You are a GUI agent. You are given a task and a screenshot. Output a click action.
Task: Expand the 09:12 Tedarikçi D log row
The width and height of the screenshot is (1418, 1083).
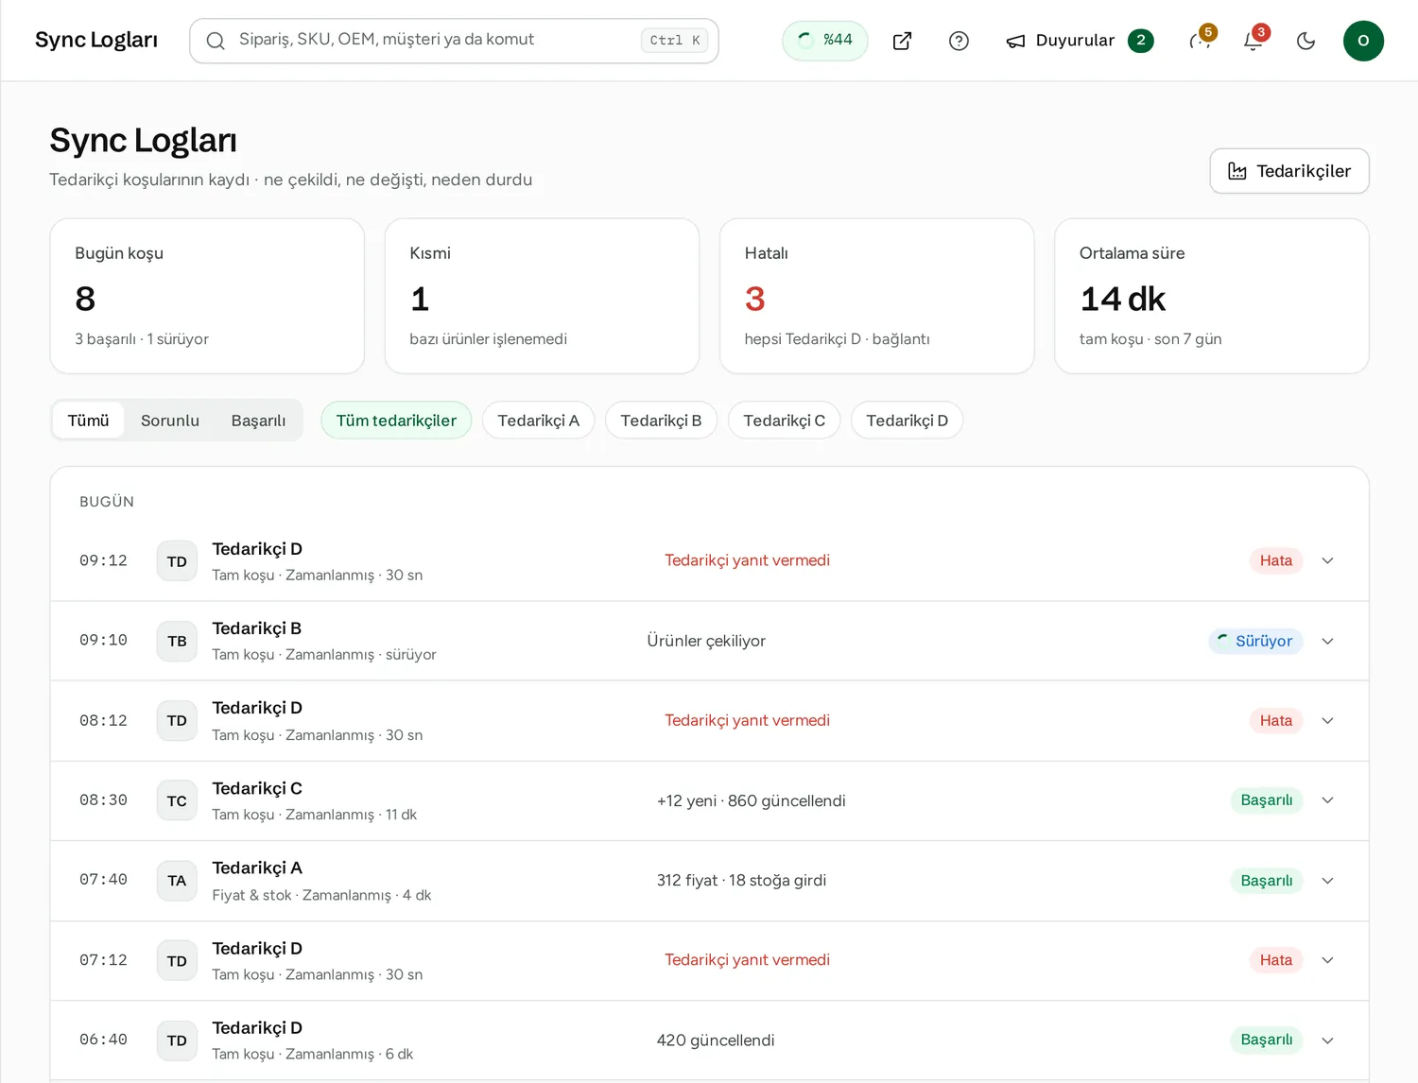[x=709, y=561]
